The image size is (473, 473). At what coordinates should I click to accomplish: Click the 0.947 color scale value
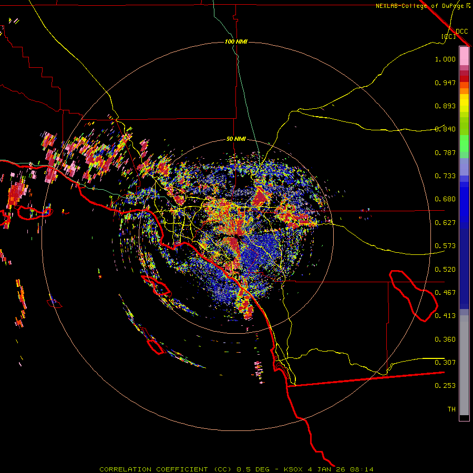point(445,83)
